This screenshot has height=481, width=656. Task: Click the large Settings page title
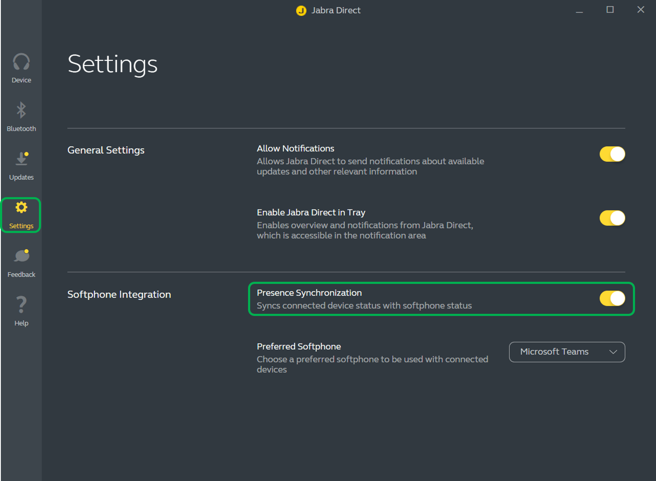(112, 64)
